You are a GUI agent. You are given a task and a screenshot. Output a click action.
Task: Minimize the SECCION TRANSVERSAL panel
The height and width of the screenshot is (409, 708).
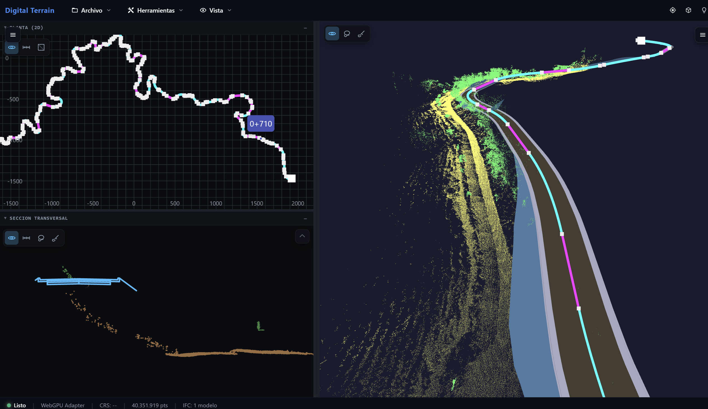tap(305, 219)
